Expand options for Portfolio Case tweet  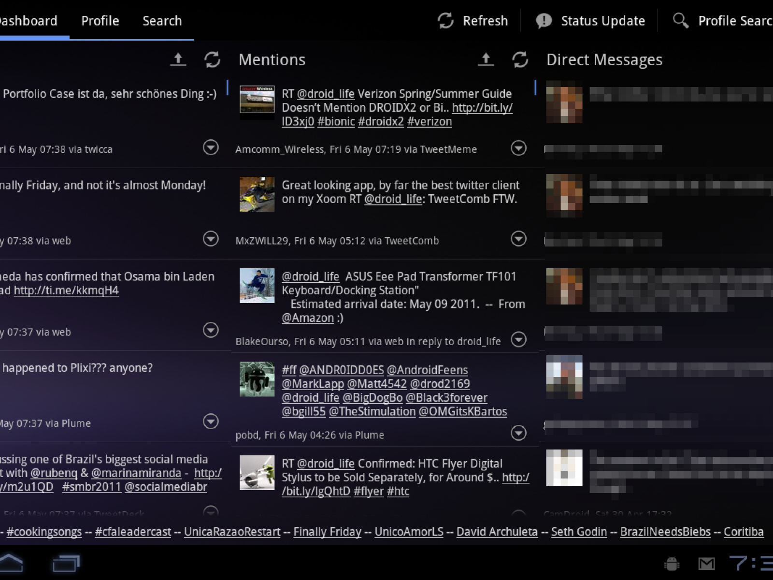pos(211,147)
